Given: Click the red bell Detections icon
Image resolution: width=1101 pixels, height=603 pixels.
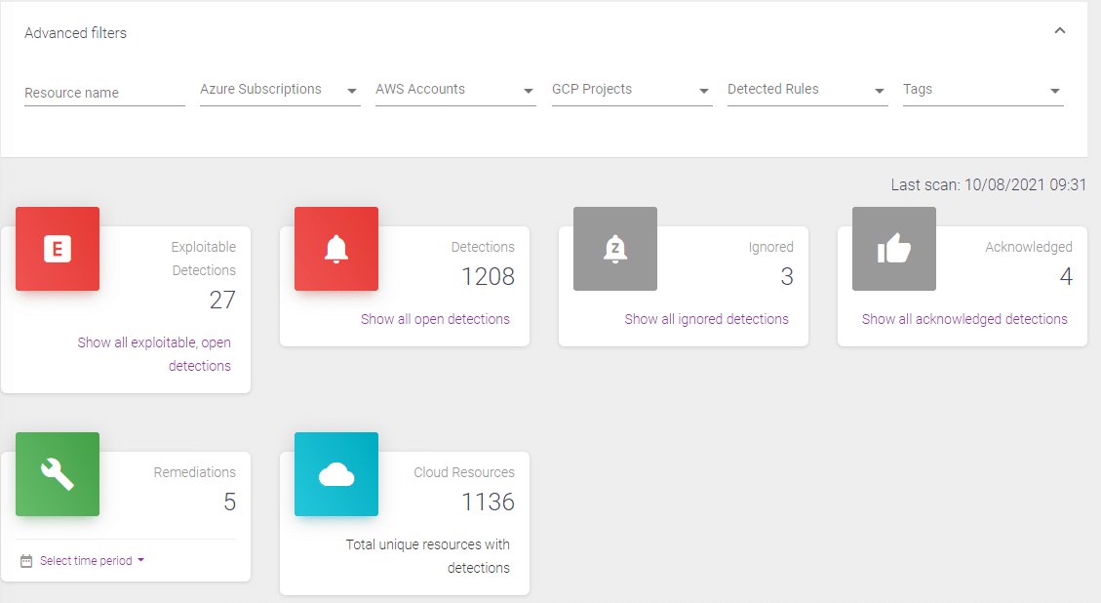Looking at the screenshot, I should 335,249.
